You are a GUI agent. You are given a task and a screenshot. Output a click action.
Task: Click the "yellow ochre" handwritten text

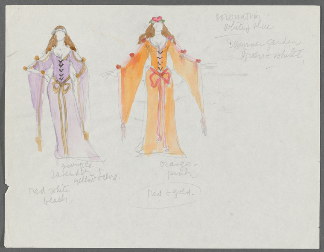96,179
